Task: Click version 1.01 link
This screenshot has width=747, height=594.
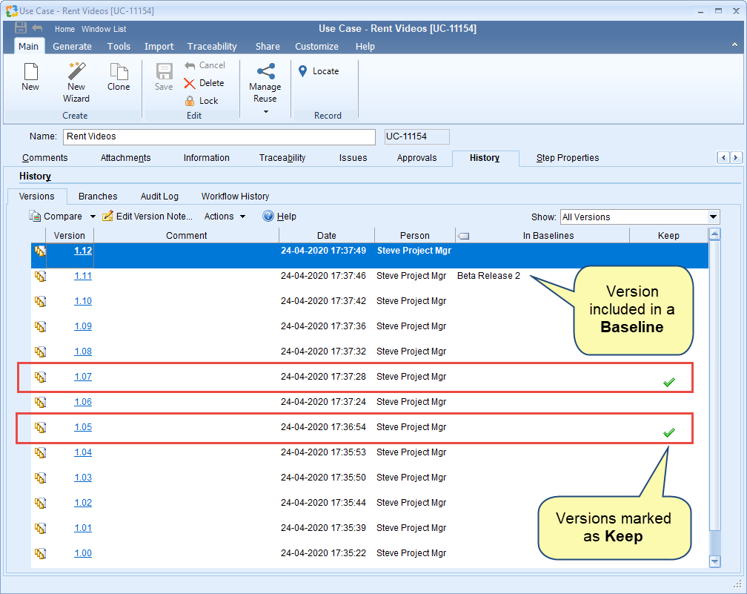Action: 83,528
